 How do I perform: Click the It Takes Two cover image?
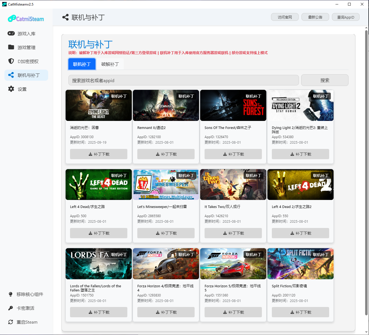(x=233, y=184)
